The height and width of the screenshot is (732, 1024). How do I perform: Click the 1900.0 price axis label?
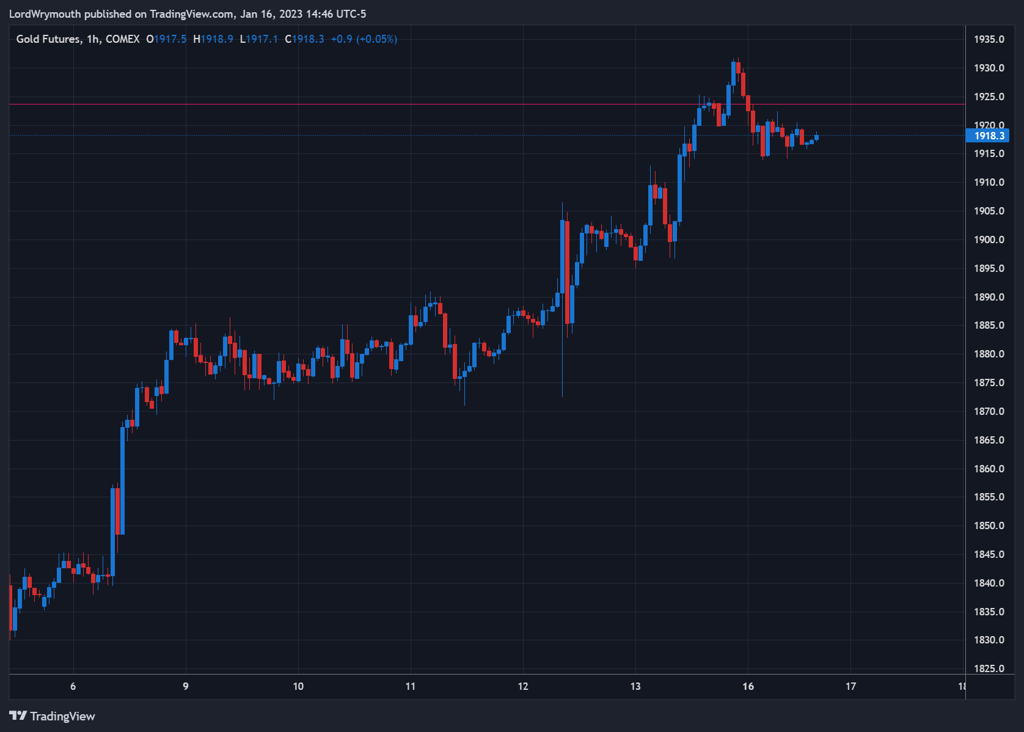tap(989, 240)
